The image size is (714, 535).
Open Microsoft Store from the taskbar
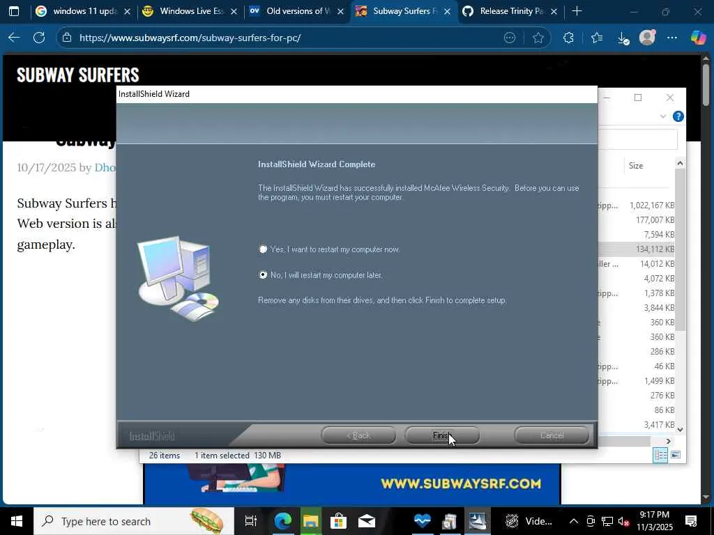coord(338,521)
